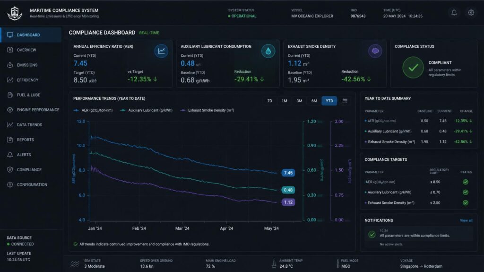Viewport: 484px width, 272px height.
Task: Click the 7.45 AER chart value marker
Action: tap(288, 173)
